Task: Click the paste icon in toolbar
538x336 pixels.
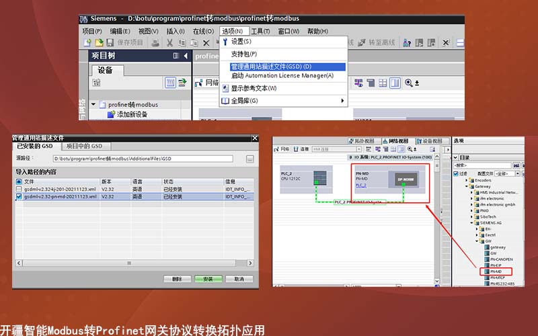Action: [x=194, y=43]
